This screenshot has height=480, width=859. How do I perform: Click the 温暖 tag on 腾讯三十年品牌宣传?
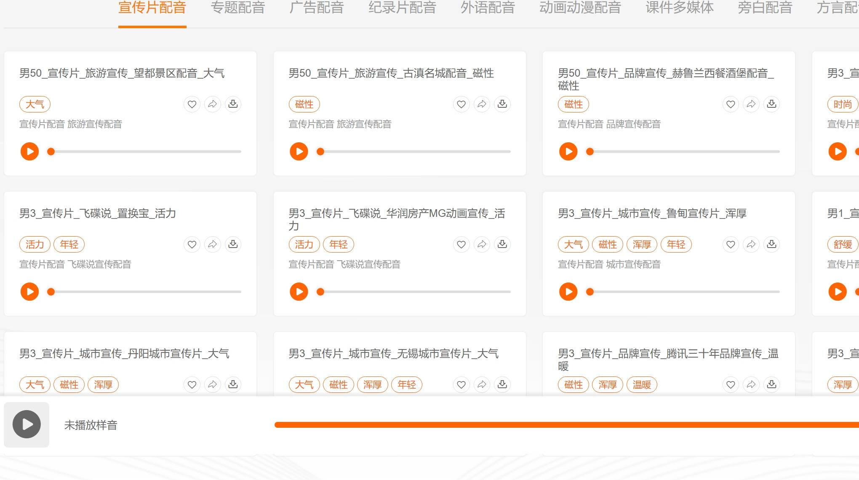click(x=642, y=384)
